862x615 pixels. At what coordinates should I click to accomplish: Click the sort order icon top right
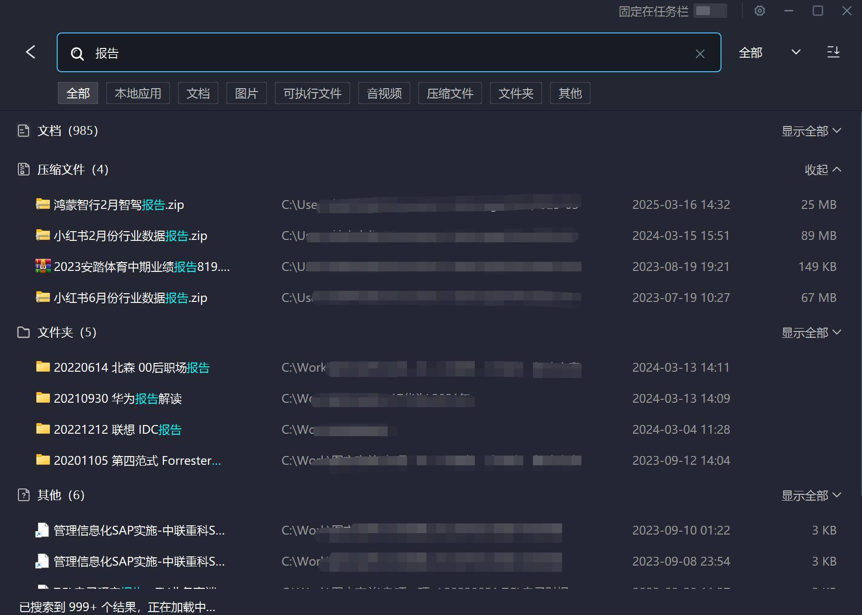tap(833, 52)
